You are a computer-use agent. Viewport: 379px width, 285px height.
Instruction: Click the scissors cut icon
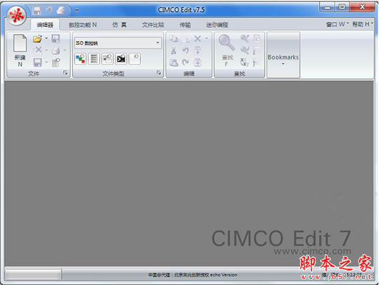tap(174, 50)
